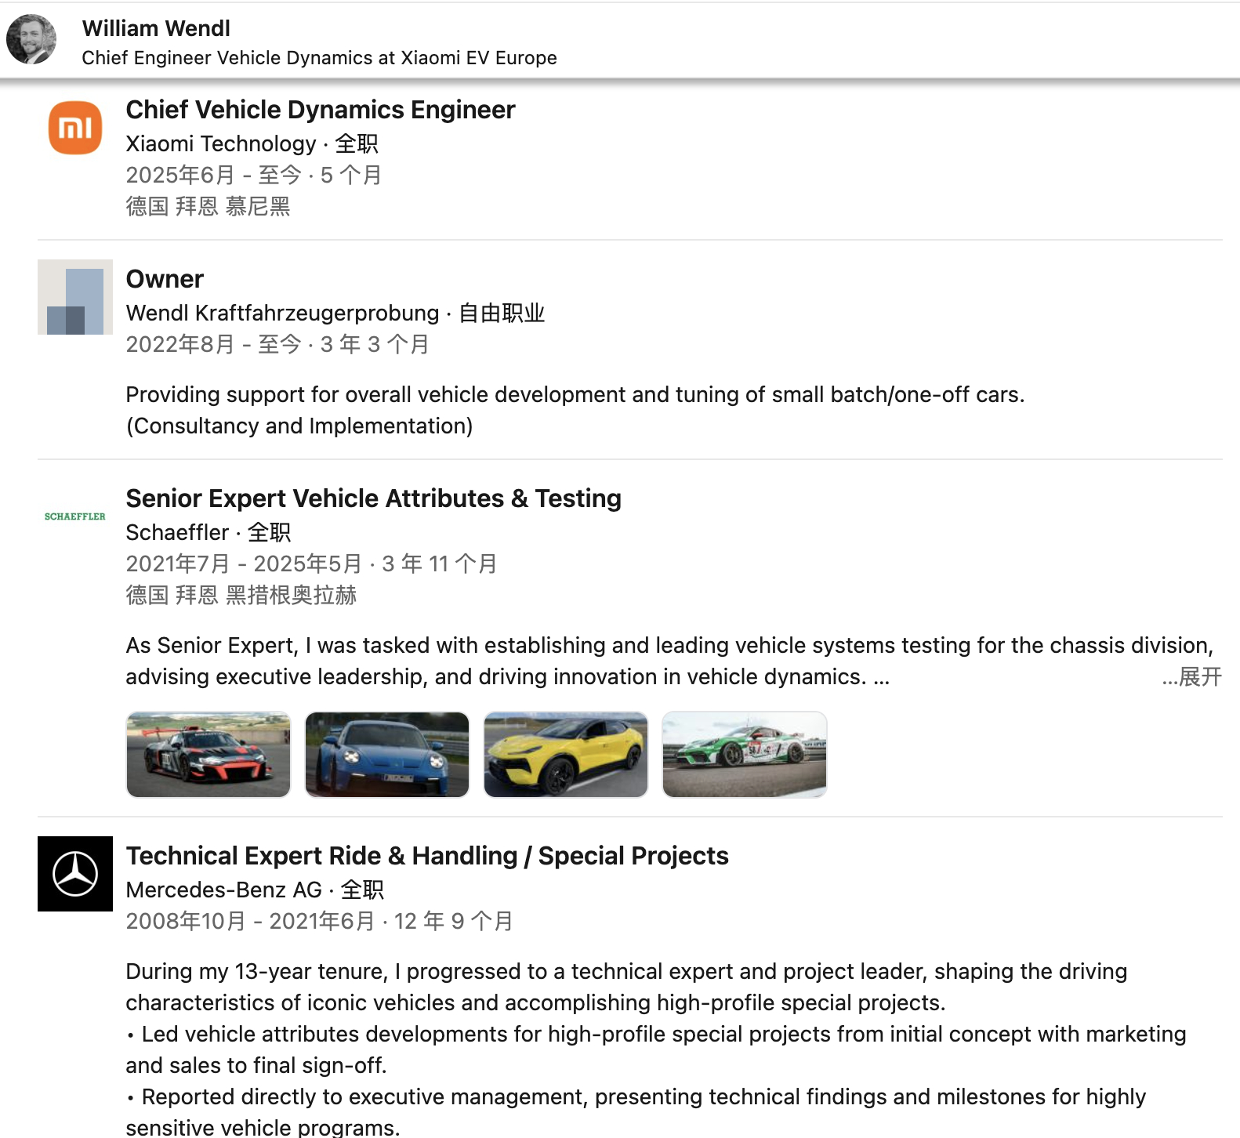View the green and white race car photo
The width and height of the screenshot is (1240, 1138).
[745, 755]
